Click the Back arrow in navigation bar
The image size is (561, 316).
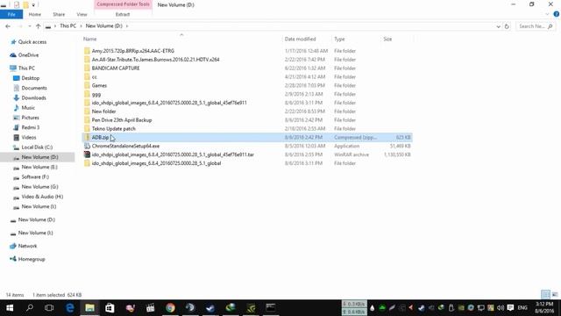click(8, 26)
